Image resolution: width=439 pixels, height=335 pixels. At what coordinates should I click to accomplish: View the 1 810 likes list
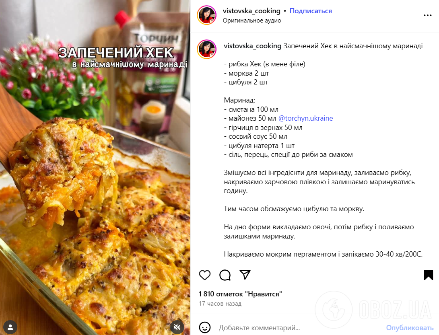(x=240, y=294)
